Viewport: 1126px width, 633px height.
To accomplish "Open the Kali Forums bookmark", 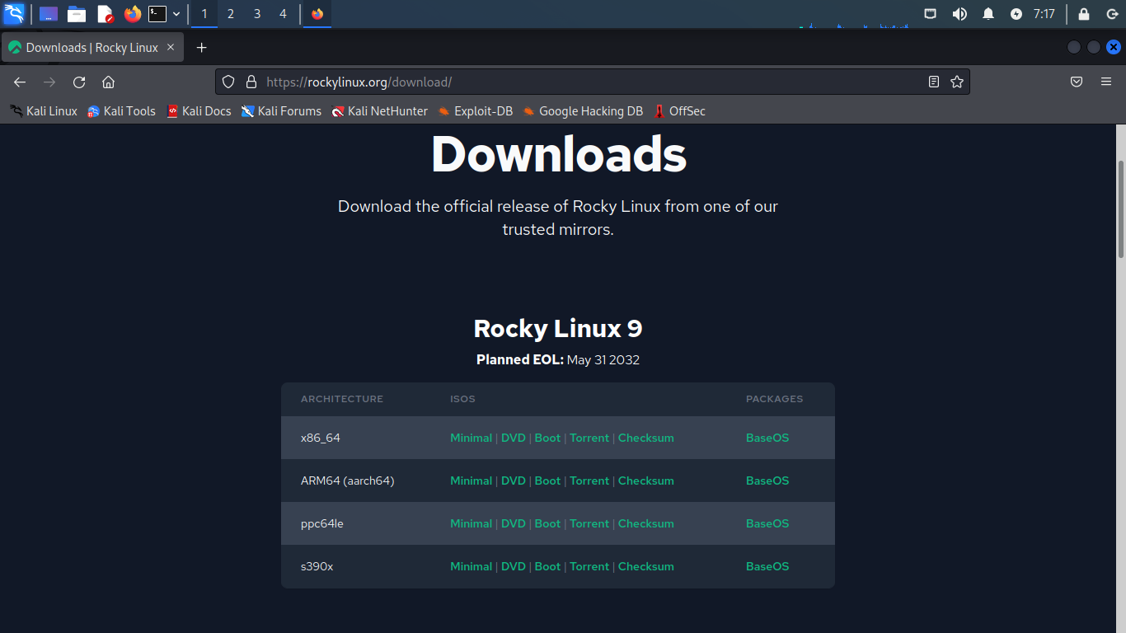I will pos(281,111).
